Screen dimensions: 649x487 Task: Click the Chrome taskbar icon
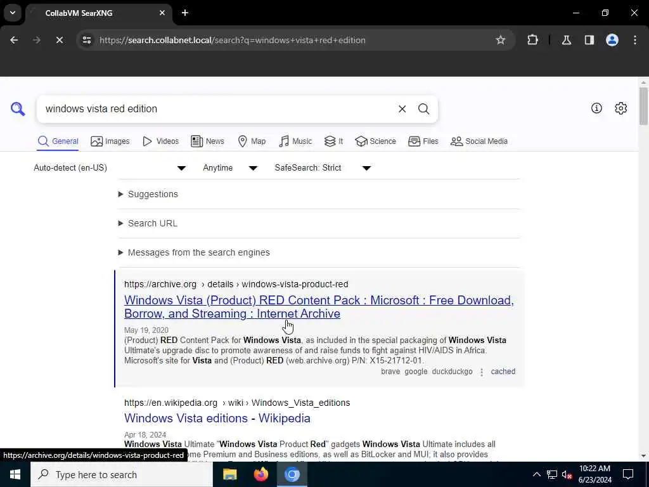292,474
